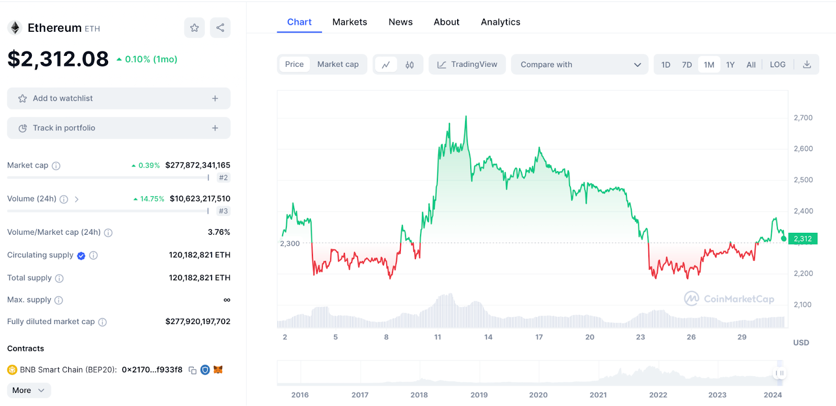Click the Volume (24h) rank progress bar
Screen dimensions: 836x406
pos(108,211)
